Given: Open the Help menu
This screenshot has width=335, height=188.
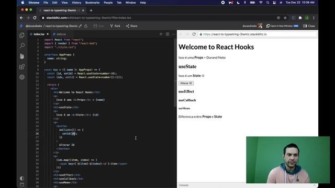Looking at the screenshot, I should [143, 3].
